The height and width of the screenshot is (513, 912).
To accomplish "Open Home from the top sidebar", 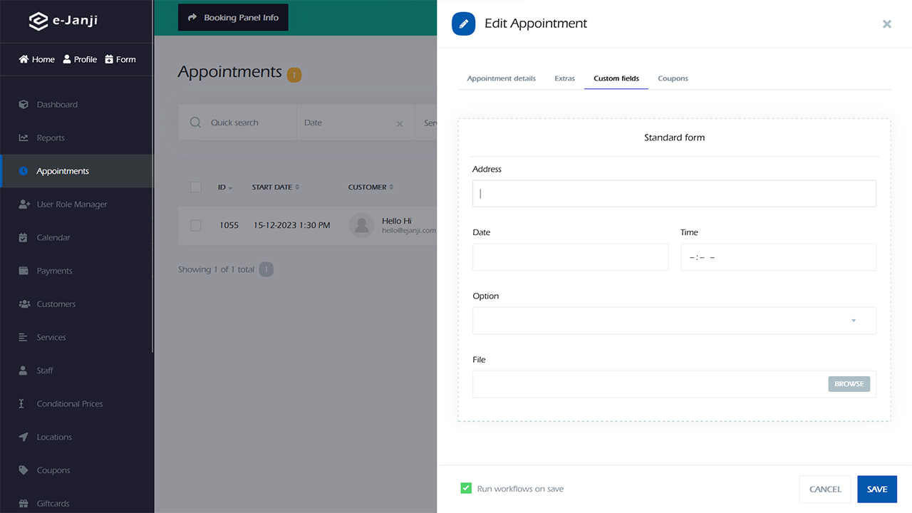I will (37, 59).
